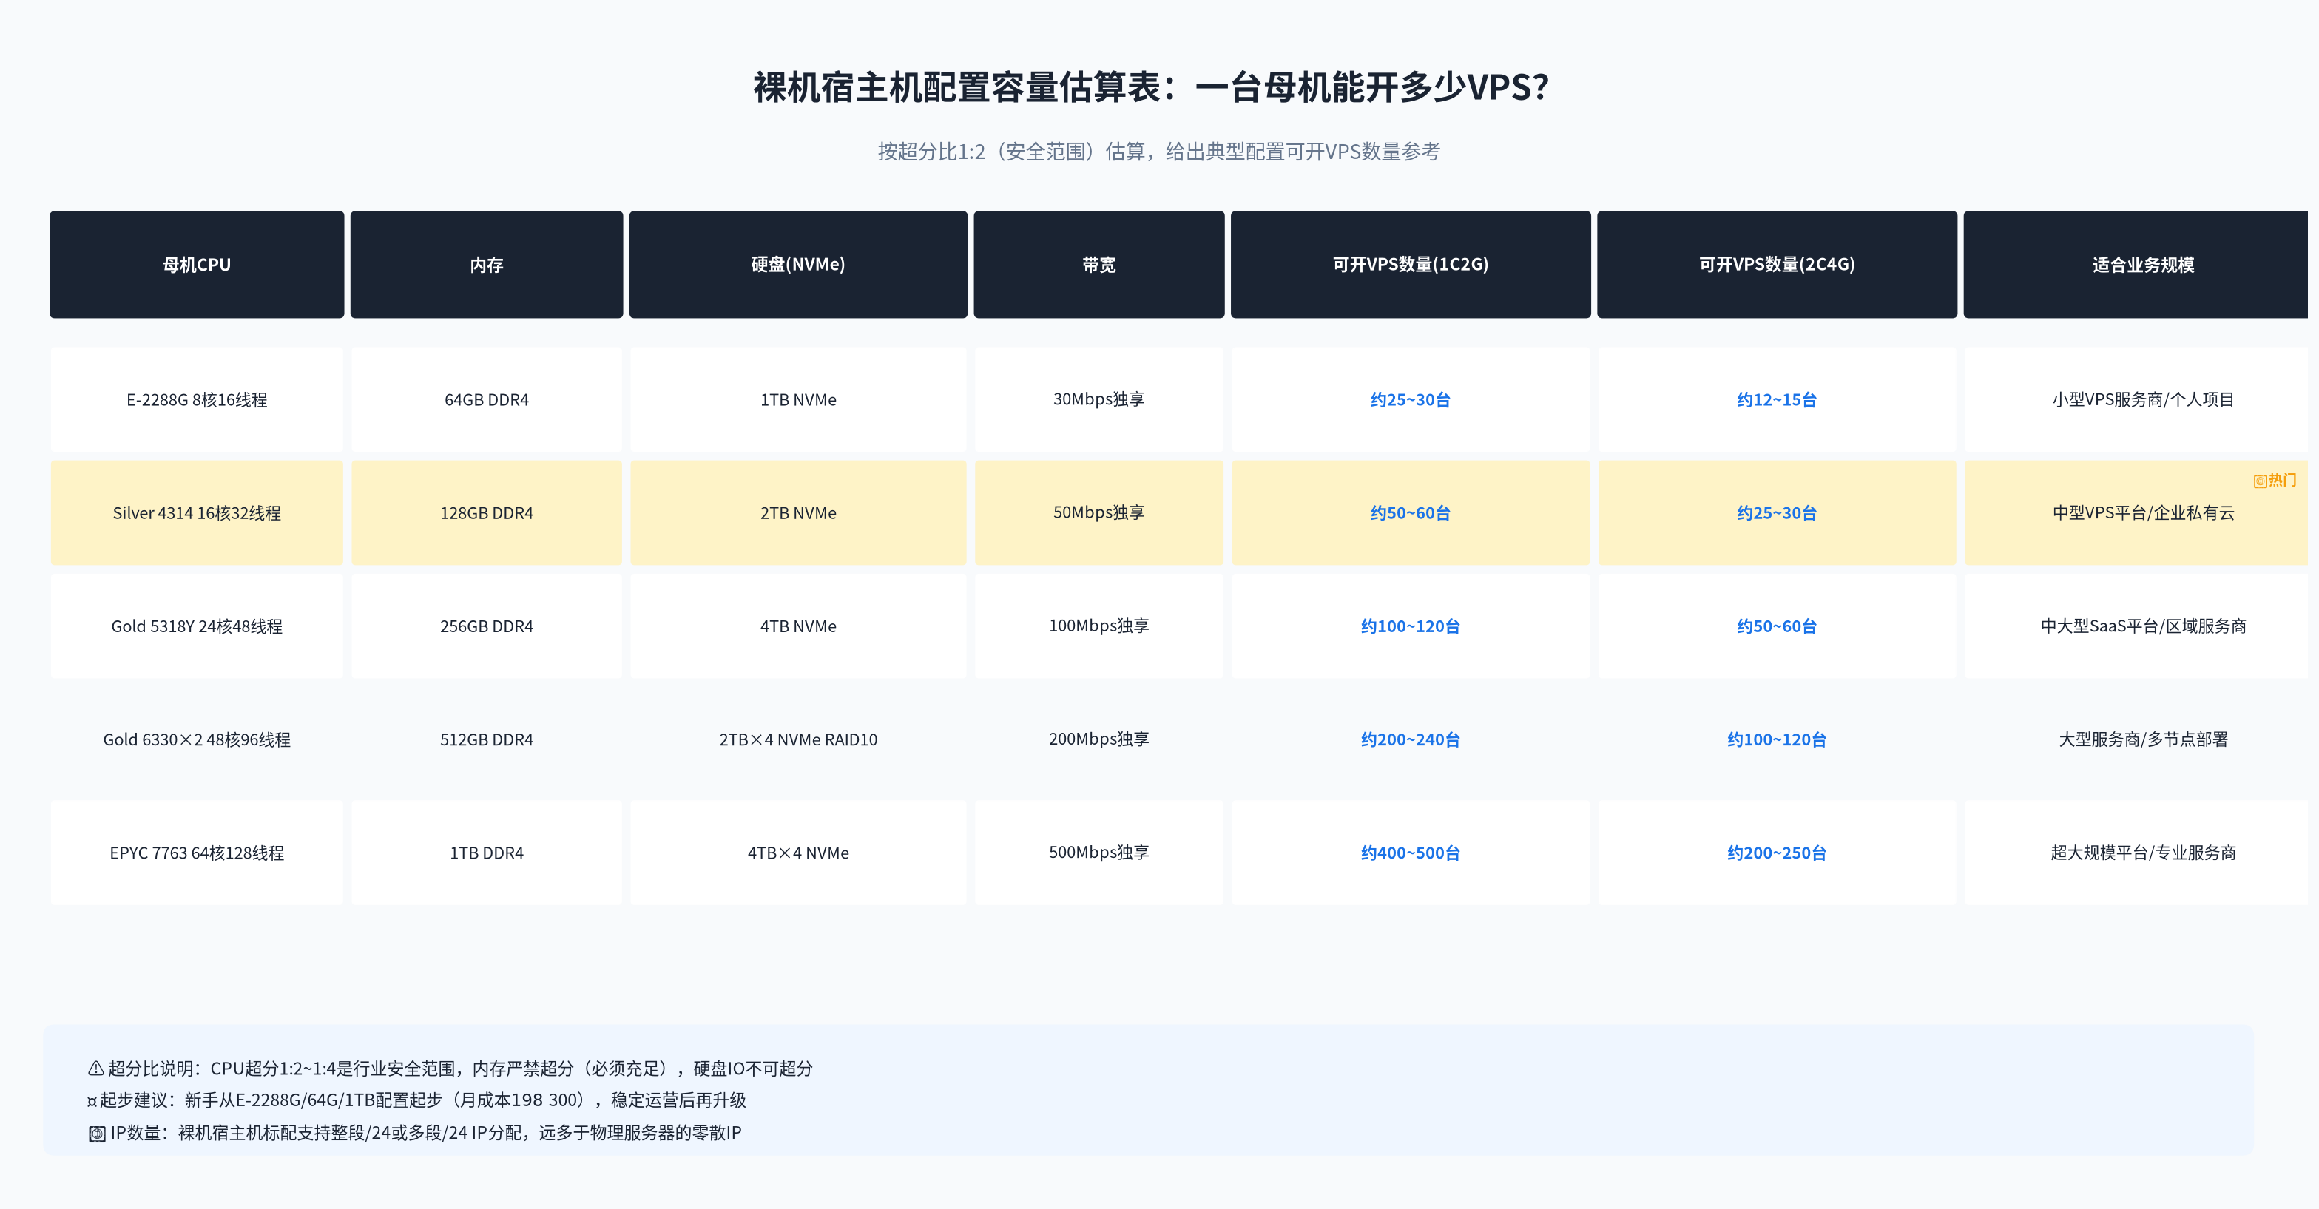Viewport: 2319px width, 1209px height.
Task: Click the 约12~15台 value
Action: 1776,400
